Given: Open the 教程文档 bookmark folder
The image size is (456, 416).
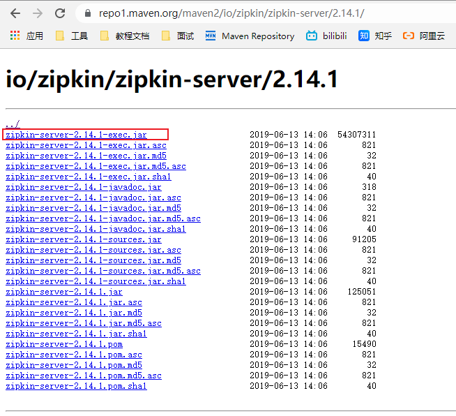Looking at the screenshot, I should [125, 36].
